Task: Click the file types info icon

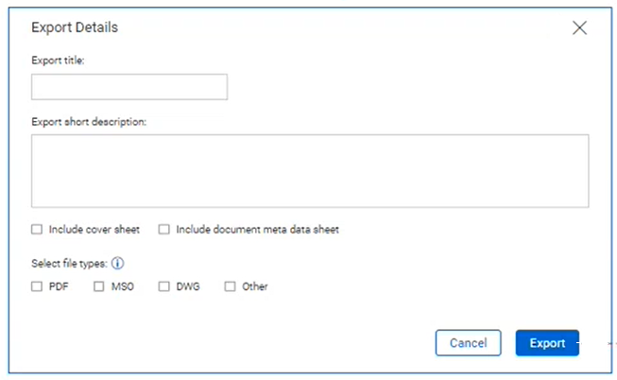Action: [117, 263]
